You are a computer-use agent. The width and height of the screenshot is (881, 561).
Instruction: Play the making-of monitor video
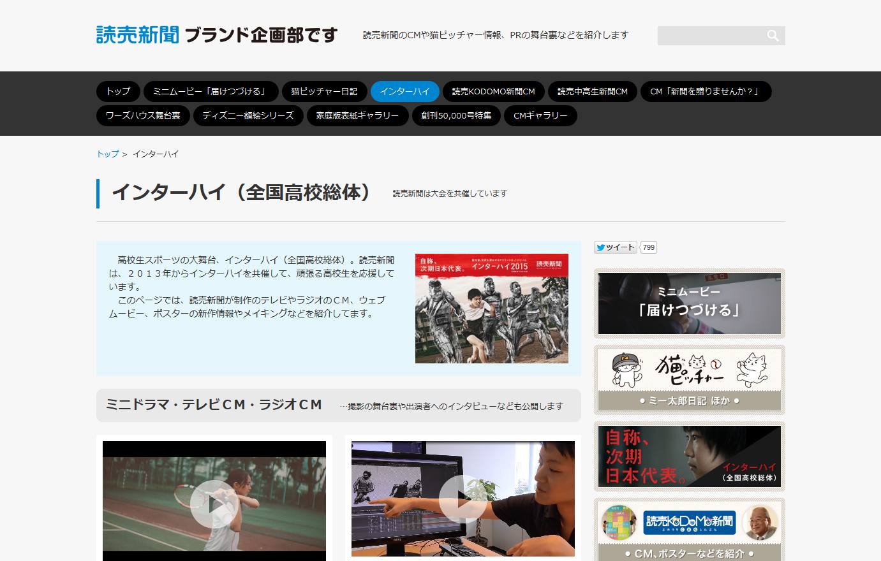pyautogui.click(x=463, y=499)
